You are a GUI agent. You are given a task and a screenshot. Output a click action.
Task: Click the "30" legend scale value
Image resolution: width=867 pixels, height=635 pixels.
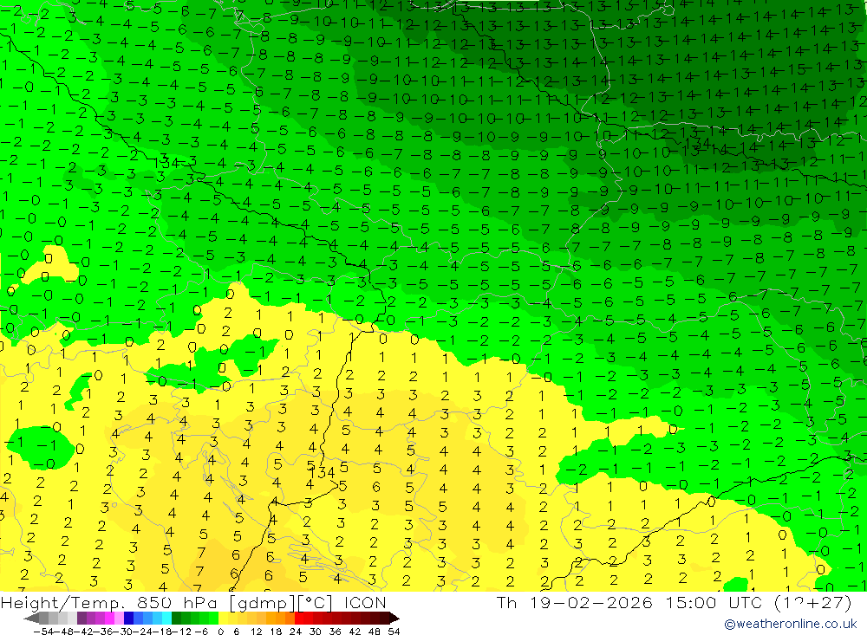[x=316, y=632]
